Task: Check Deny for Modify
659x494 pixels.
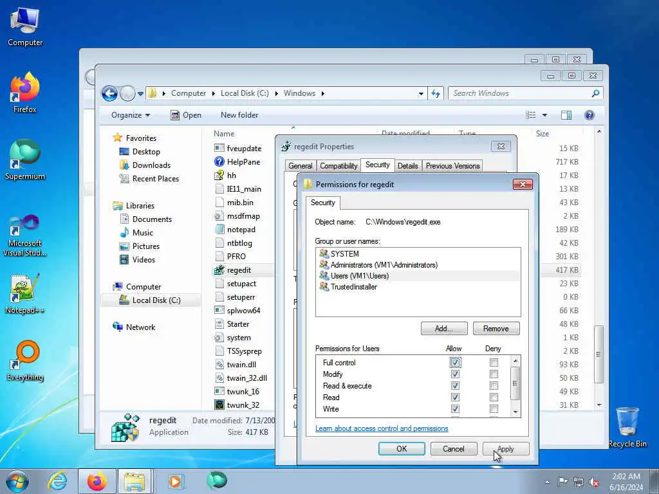Action: coord(494,374)
